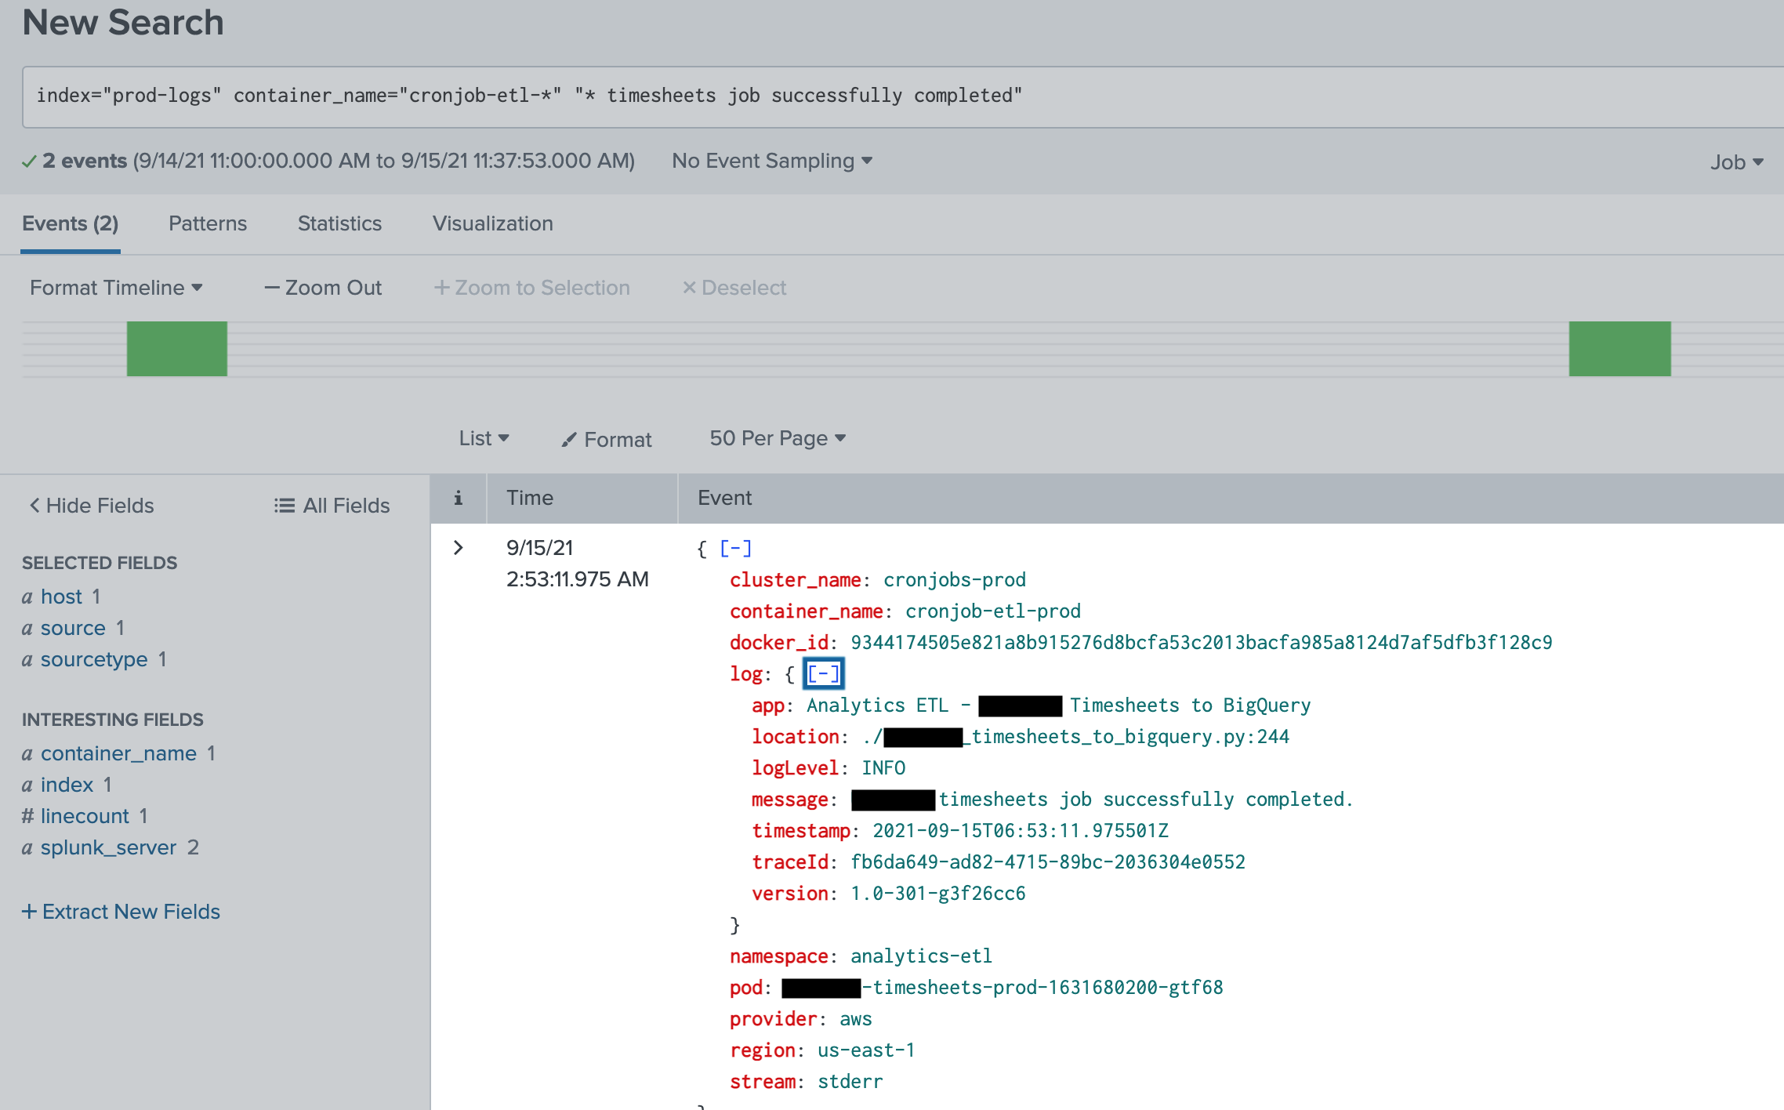Select the right green timeline bar
Image resolution: width=1784 pixels, height=1110 pixels.
coord(1619,349)
